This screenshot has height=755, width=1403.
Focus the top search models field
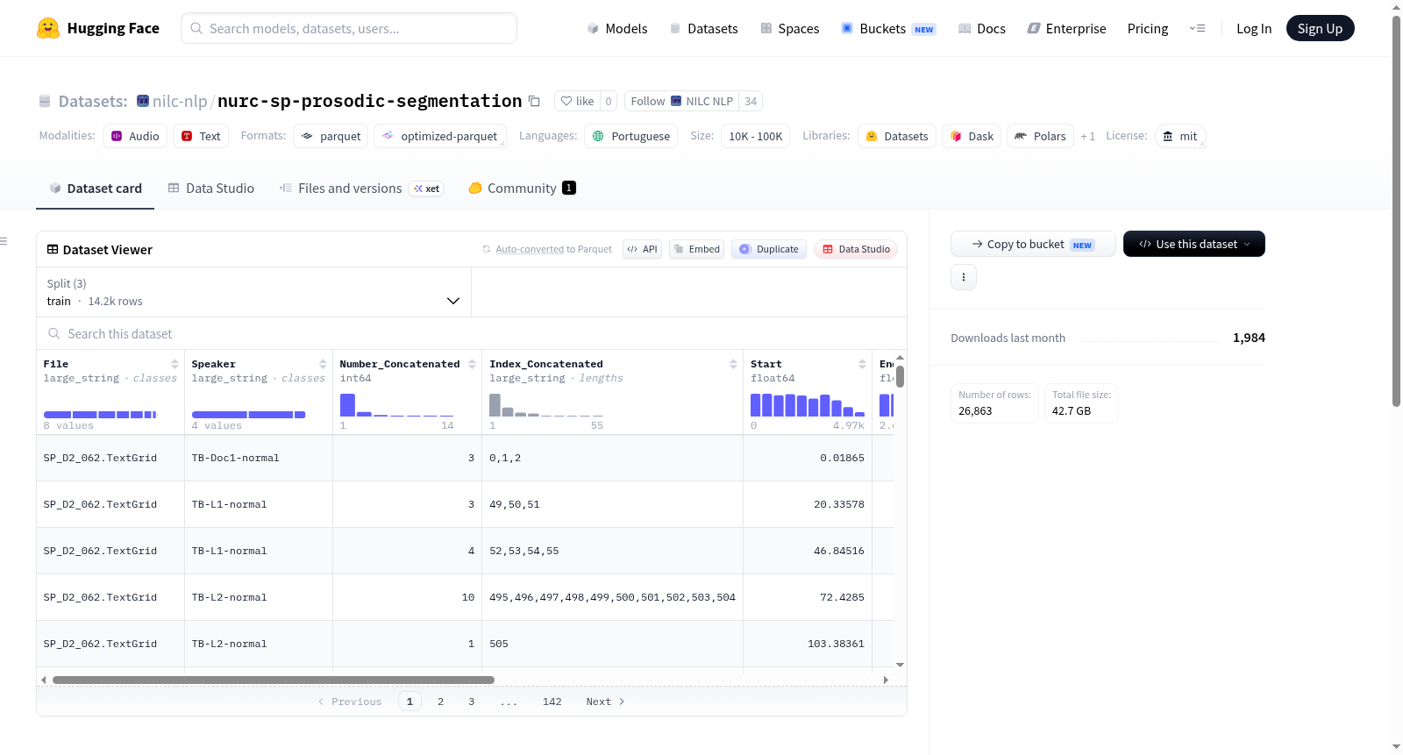click(x=349, y=28)
